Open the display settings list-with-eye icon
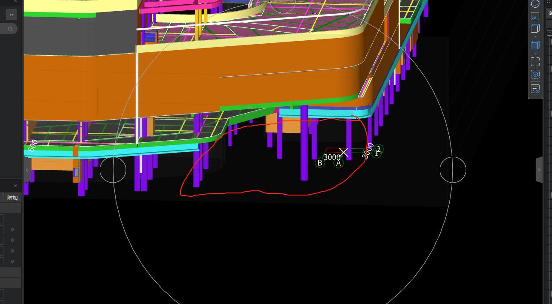Image resolution: width=552 pixels, height=304 pixels. 535,89
